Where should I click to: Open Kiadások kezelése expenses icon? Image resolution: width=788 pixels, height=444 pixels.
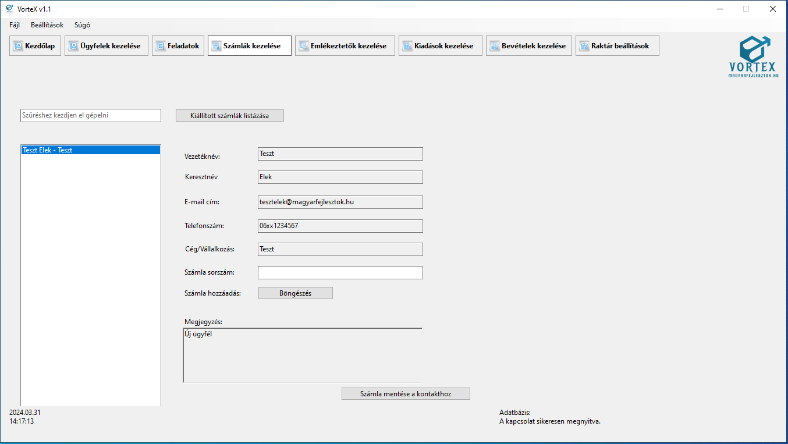[x=407, y=46]
